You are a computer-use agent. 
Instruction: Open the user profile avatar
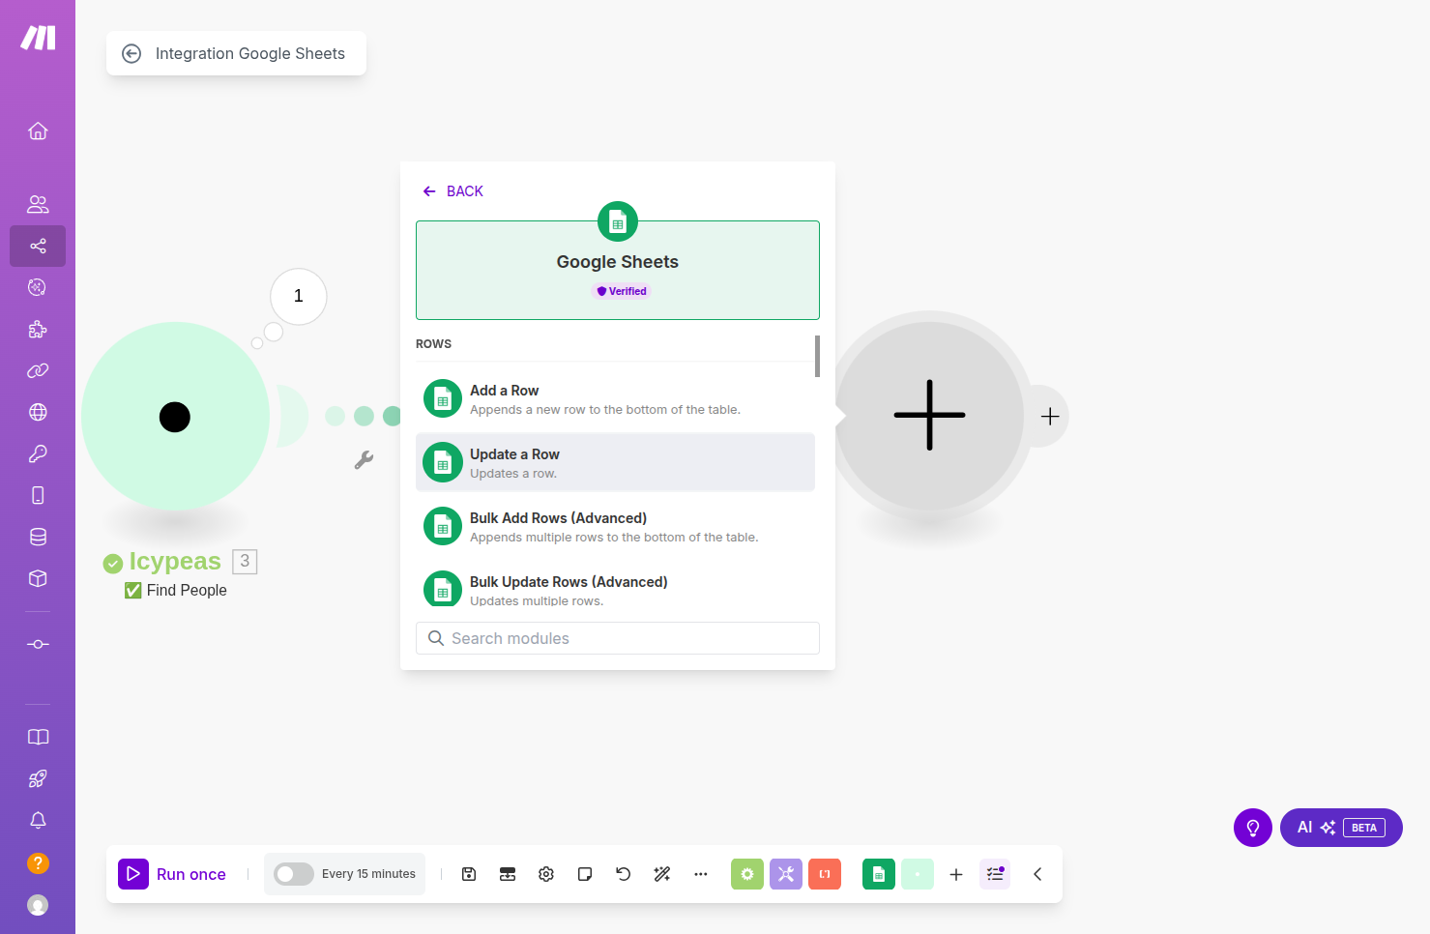[x=38, y=905]
